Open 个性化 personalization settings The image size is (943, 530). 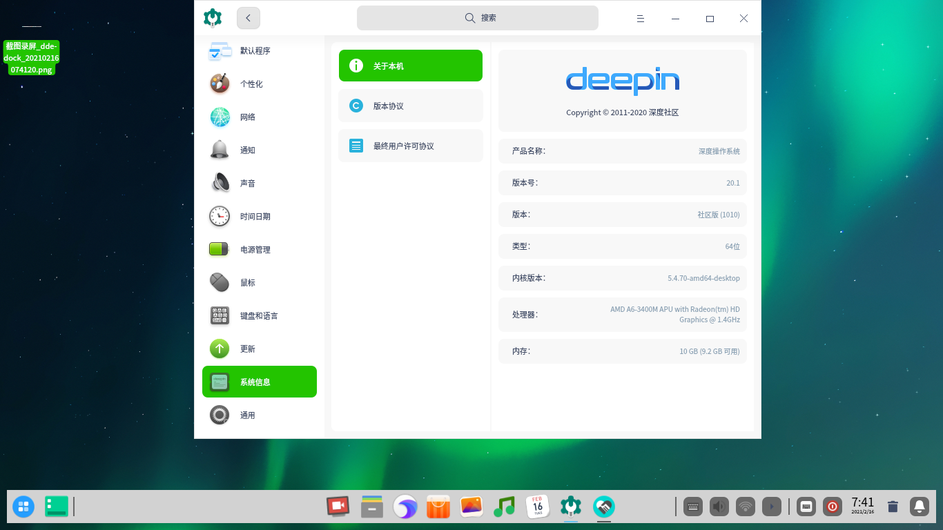click(x=260, y=84)
